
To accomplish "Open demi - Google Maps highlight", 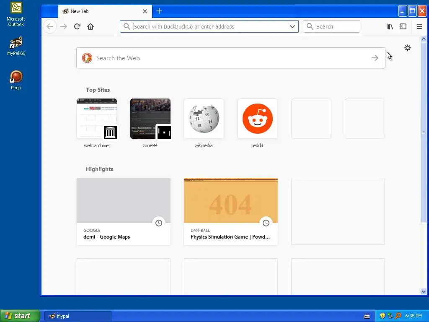I will pos(124,211).
